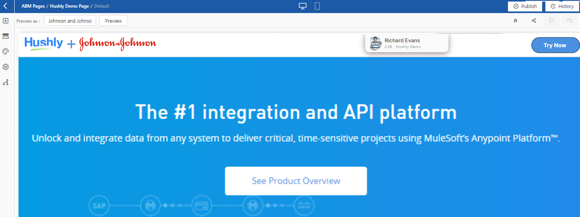Open the sections layout sidebar icon
580x217 pixels.
(5, 36)
